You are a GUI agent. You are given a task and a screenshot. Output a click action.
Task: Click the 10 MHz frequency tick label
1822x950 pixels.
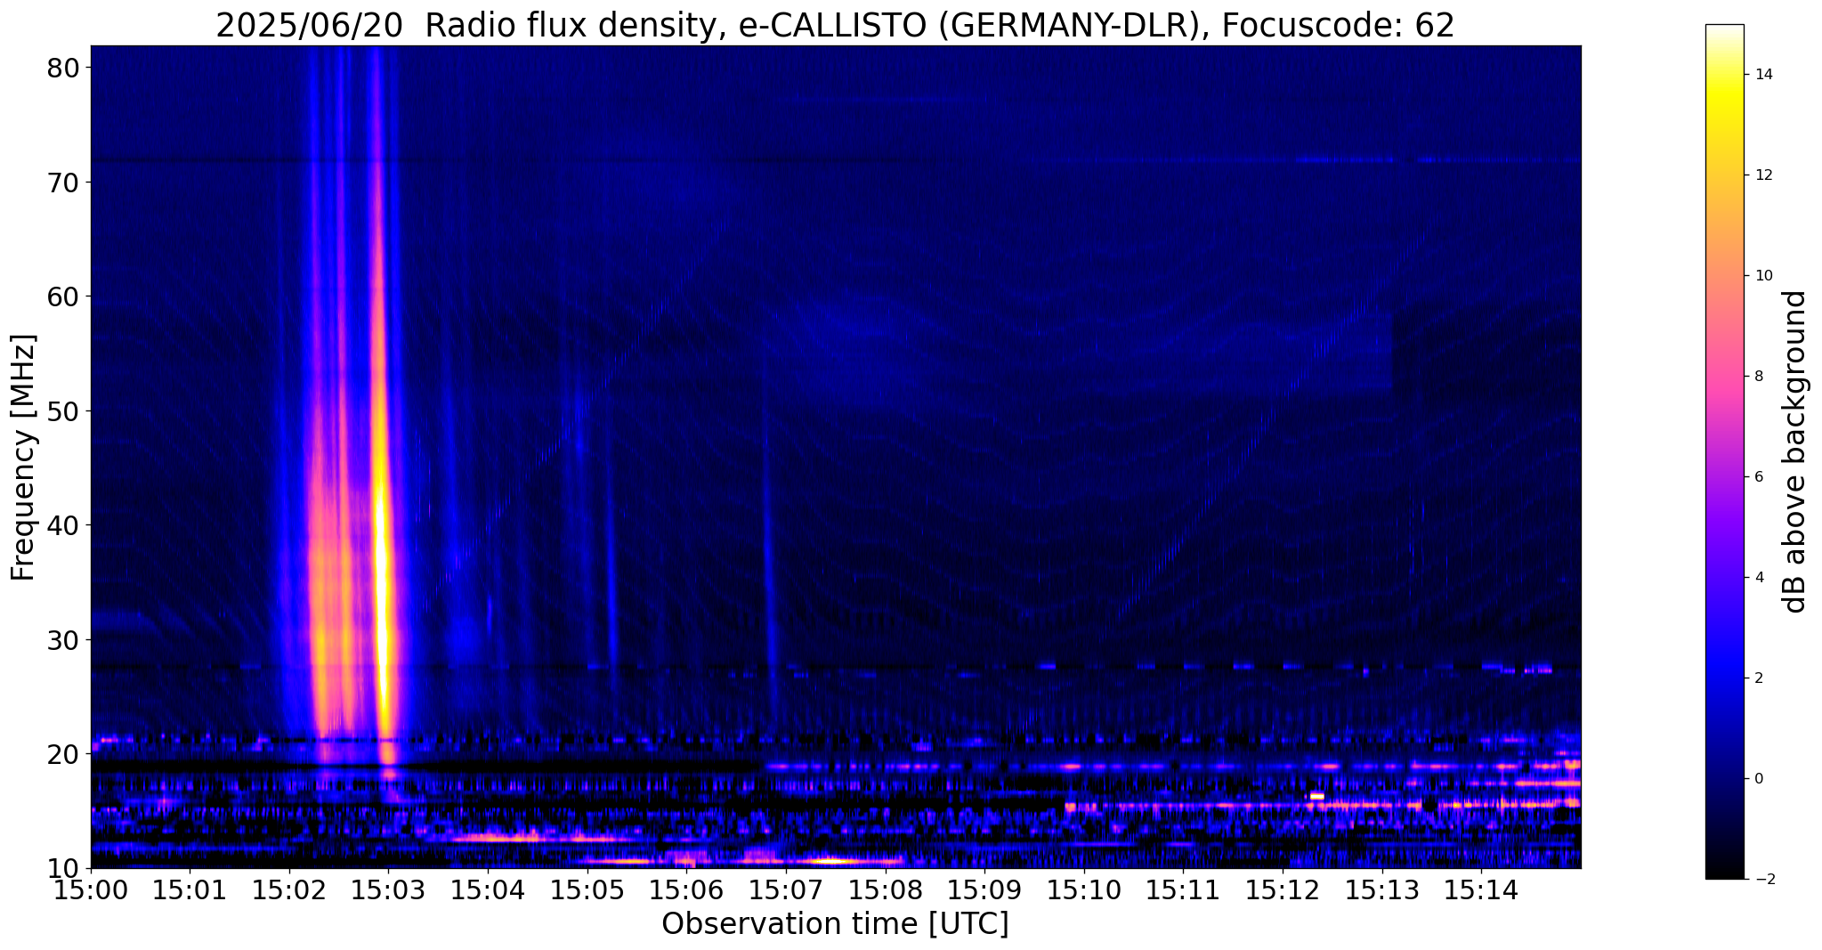point(62,868)
